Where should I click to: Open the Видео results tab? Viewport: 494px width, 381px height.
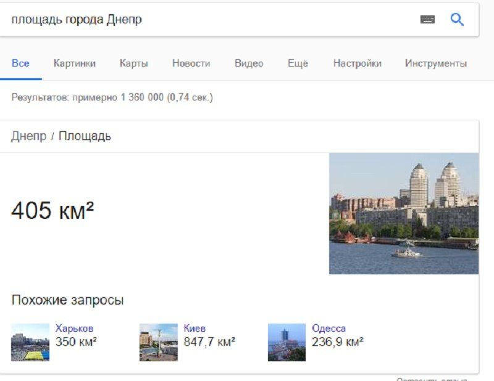coord(249,63)
